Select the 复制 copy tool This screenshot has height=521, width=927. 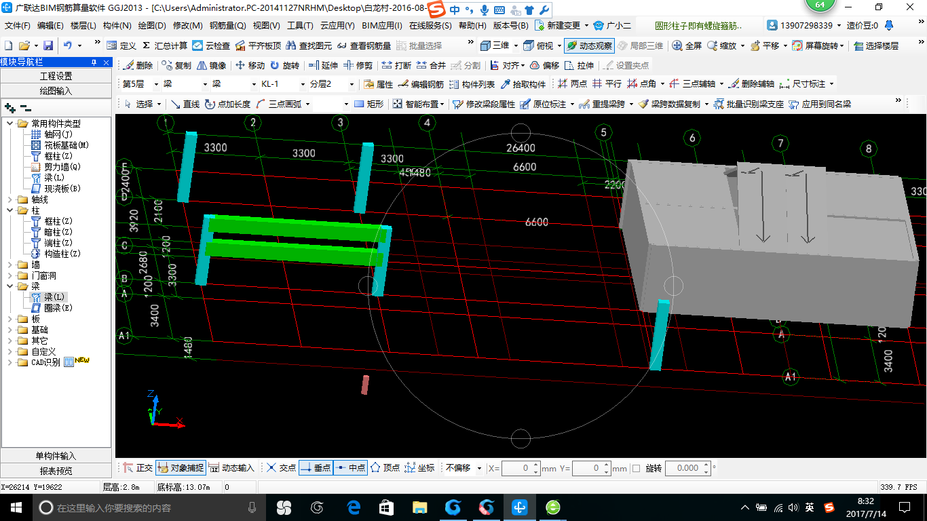(x=176, y=65)
